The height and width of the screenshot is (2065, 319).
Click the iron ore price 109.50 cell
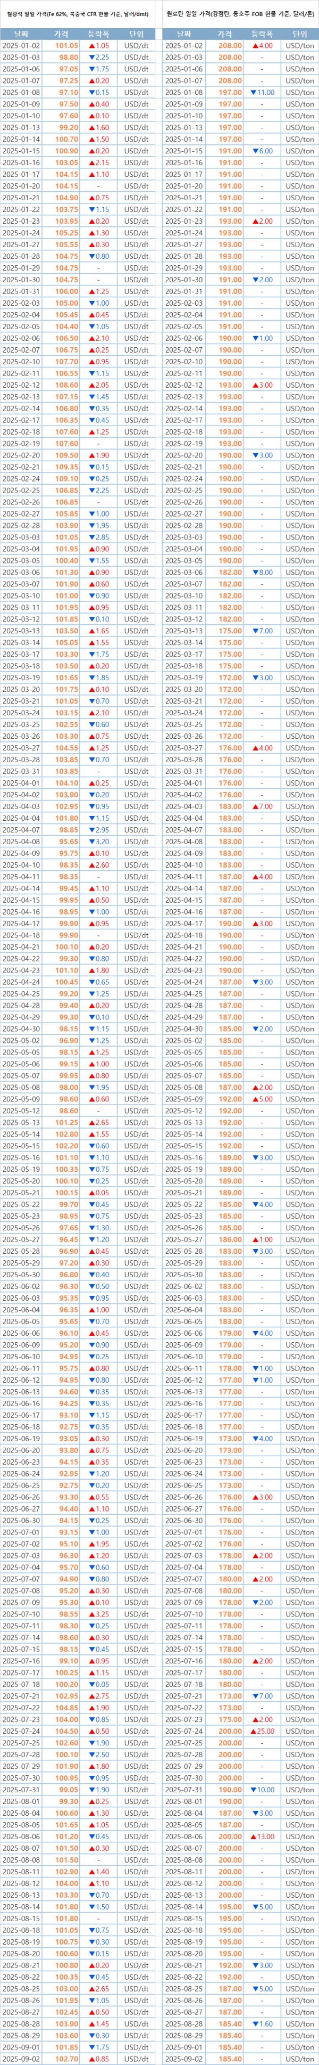click(66, 455)
